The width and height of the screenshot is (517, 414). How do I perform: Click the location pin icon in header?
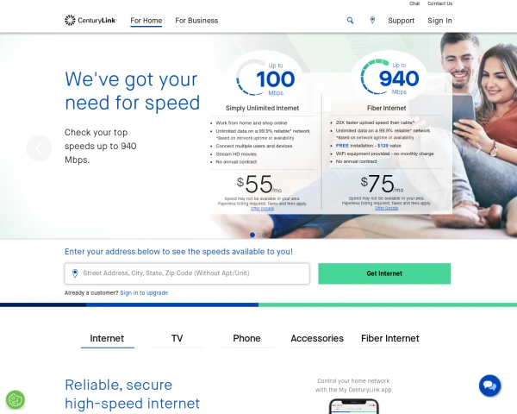click(372, 21)
